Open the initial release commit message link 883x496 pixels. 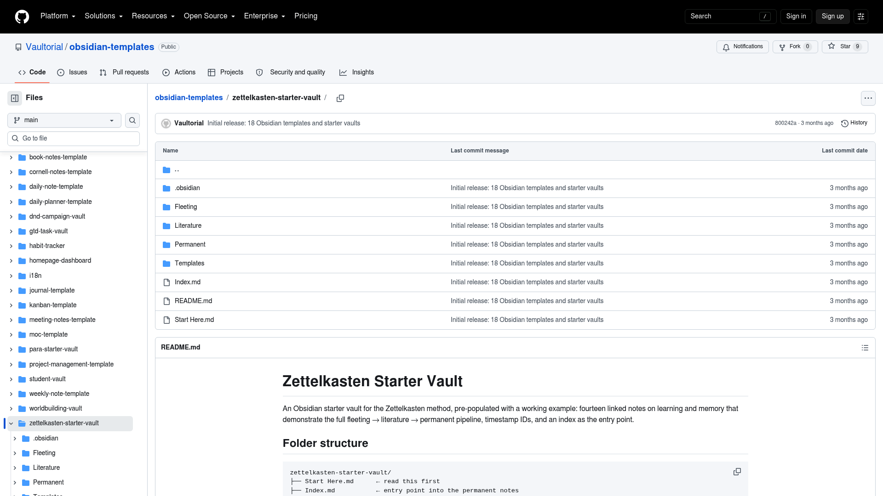(x=284, y=124)
